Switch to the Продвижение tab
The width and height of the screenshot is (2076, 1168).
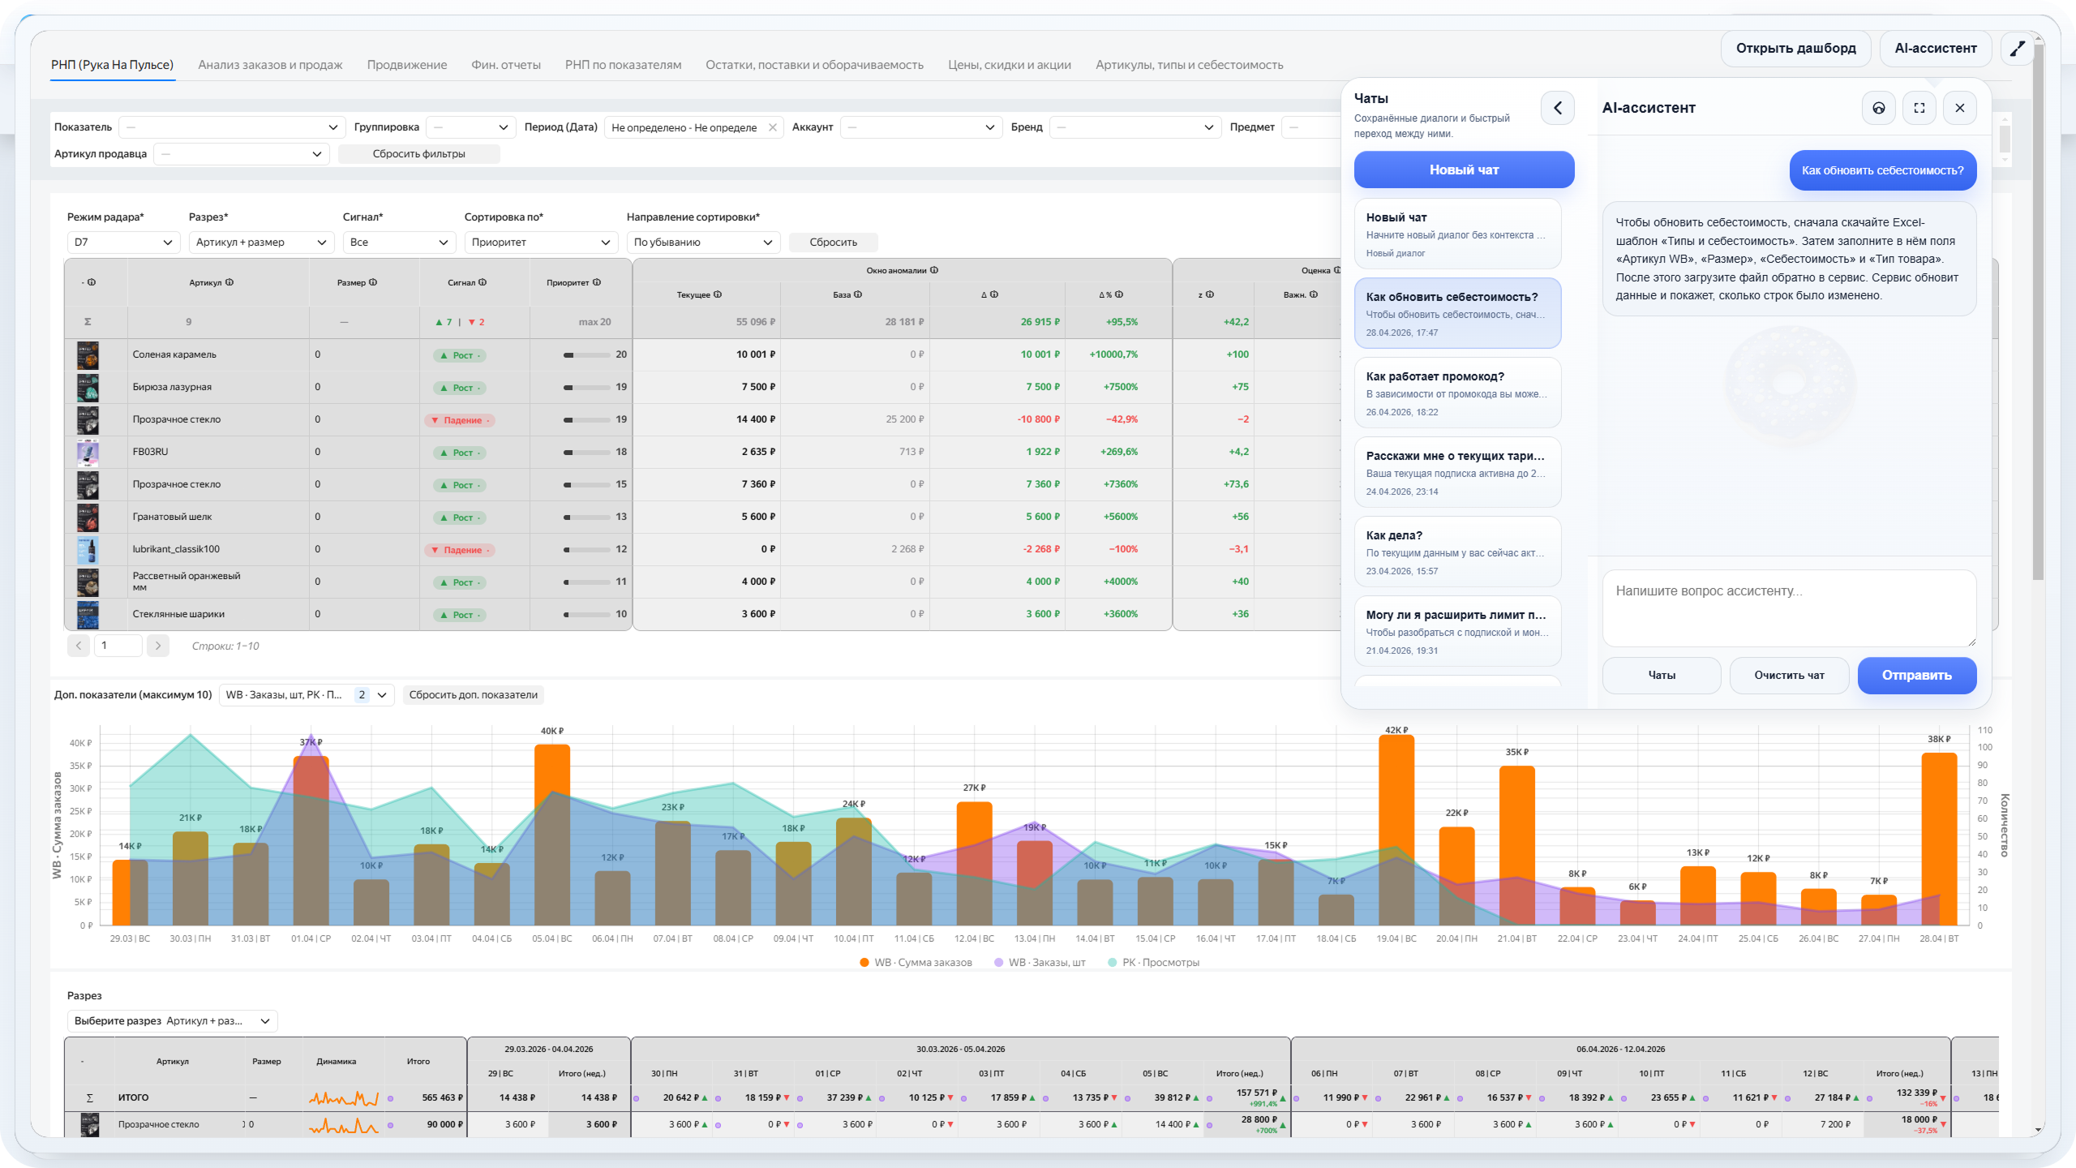tap(406, 65)
